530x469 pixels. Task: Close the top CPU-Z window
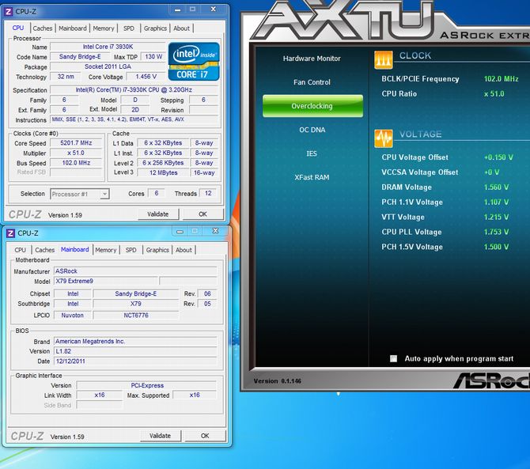(214, 9)
